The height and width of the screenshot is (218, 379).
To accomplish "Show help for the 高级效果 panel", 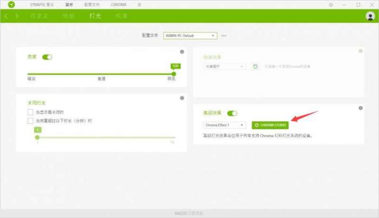I will [361, 108].
